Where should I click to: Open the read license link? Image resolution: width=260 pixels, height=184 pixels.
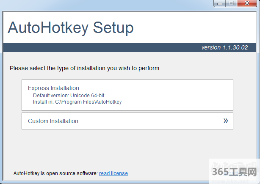pyautogui.click(x=113, y=173)
